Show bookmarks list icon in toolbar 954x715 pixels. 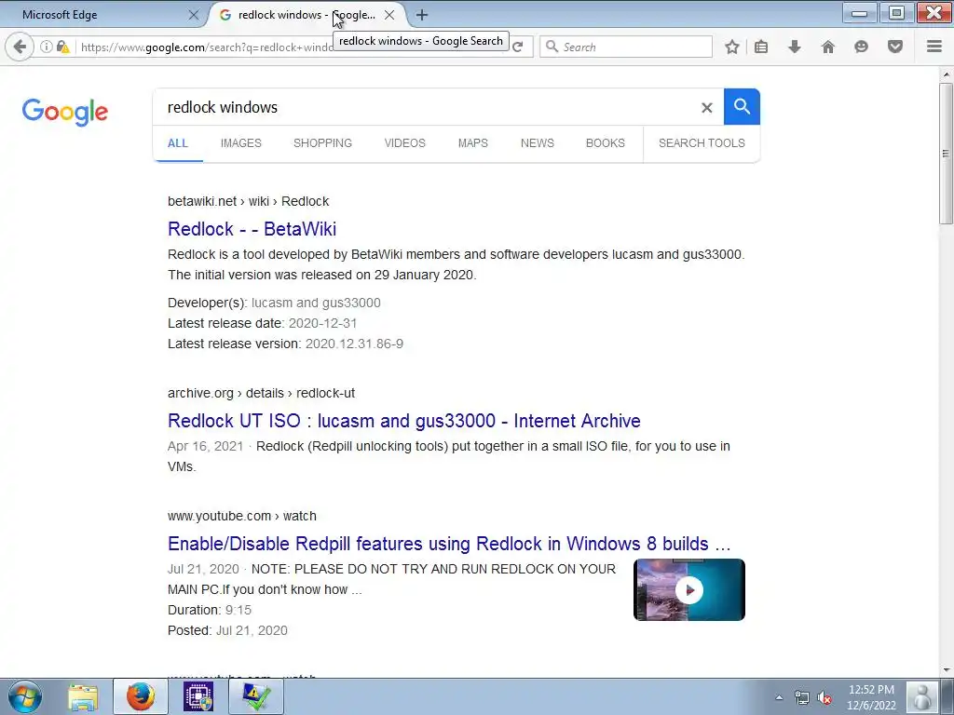click(761, 47)
